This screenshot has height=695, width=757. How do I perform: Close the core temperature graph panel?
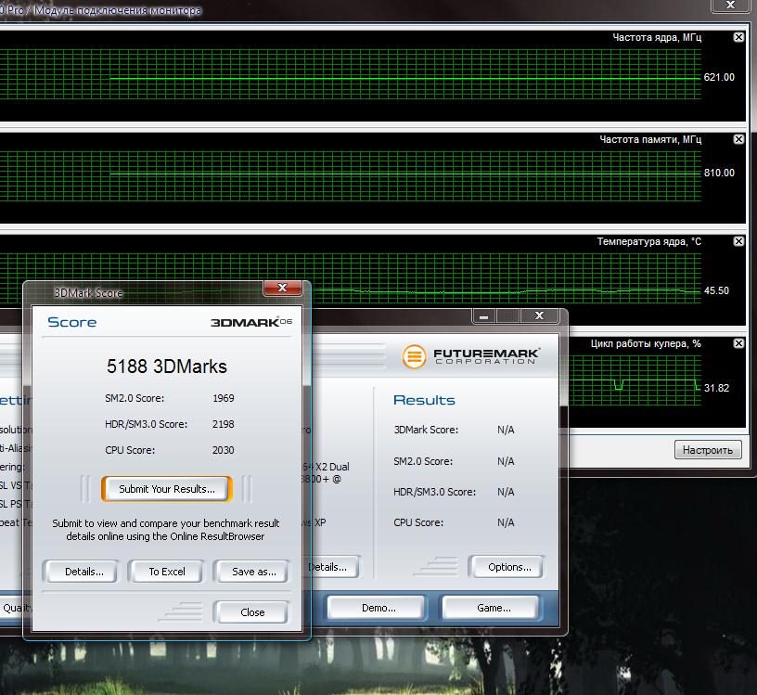tap(738, 241)
